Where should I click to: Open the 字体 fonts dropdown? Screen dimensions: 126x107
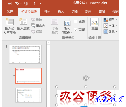(x=110, y=26)
